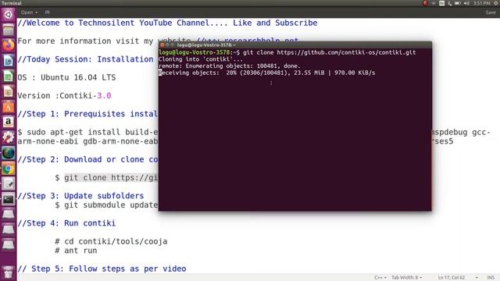Open LibreOffice Writer from the dock
This screenshot has width=500, height=281.
[x=9, y=61]
